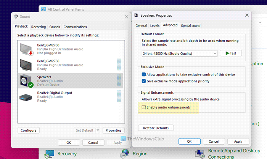Click the Speakers Properties title bar icon
This screenshot has height=159, width=267.
[x=136, y=16]
